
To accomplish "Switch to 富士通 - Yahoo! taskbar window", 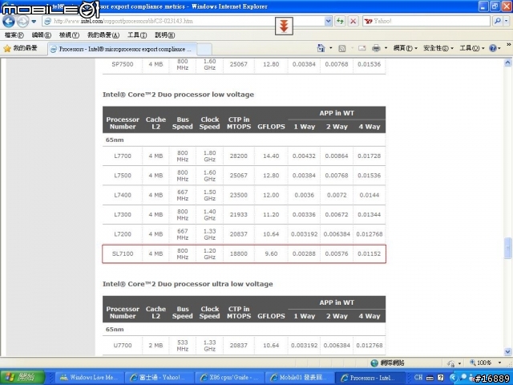I will [160, 378].
